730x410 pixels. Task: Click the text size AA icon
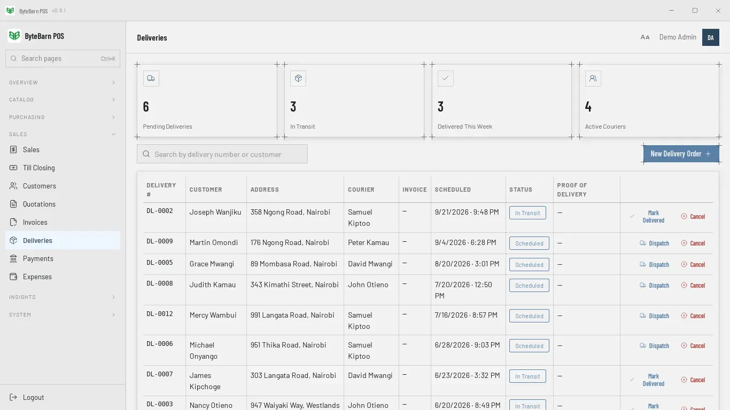(645, 37)
